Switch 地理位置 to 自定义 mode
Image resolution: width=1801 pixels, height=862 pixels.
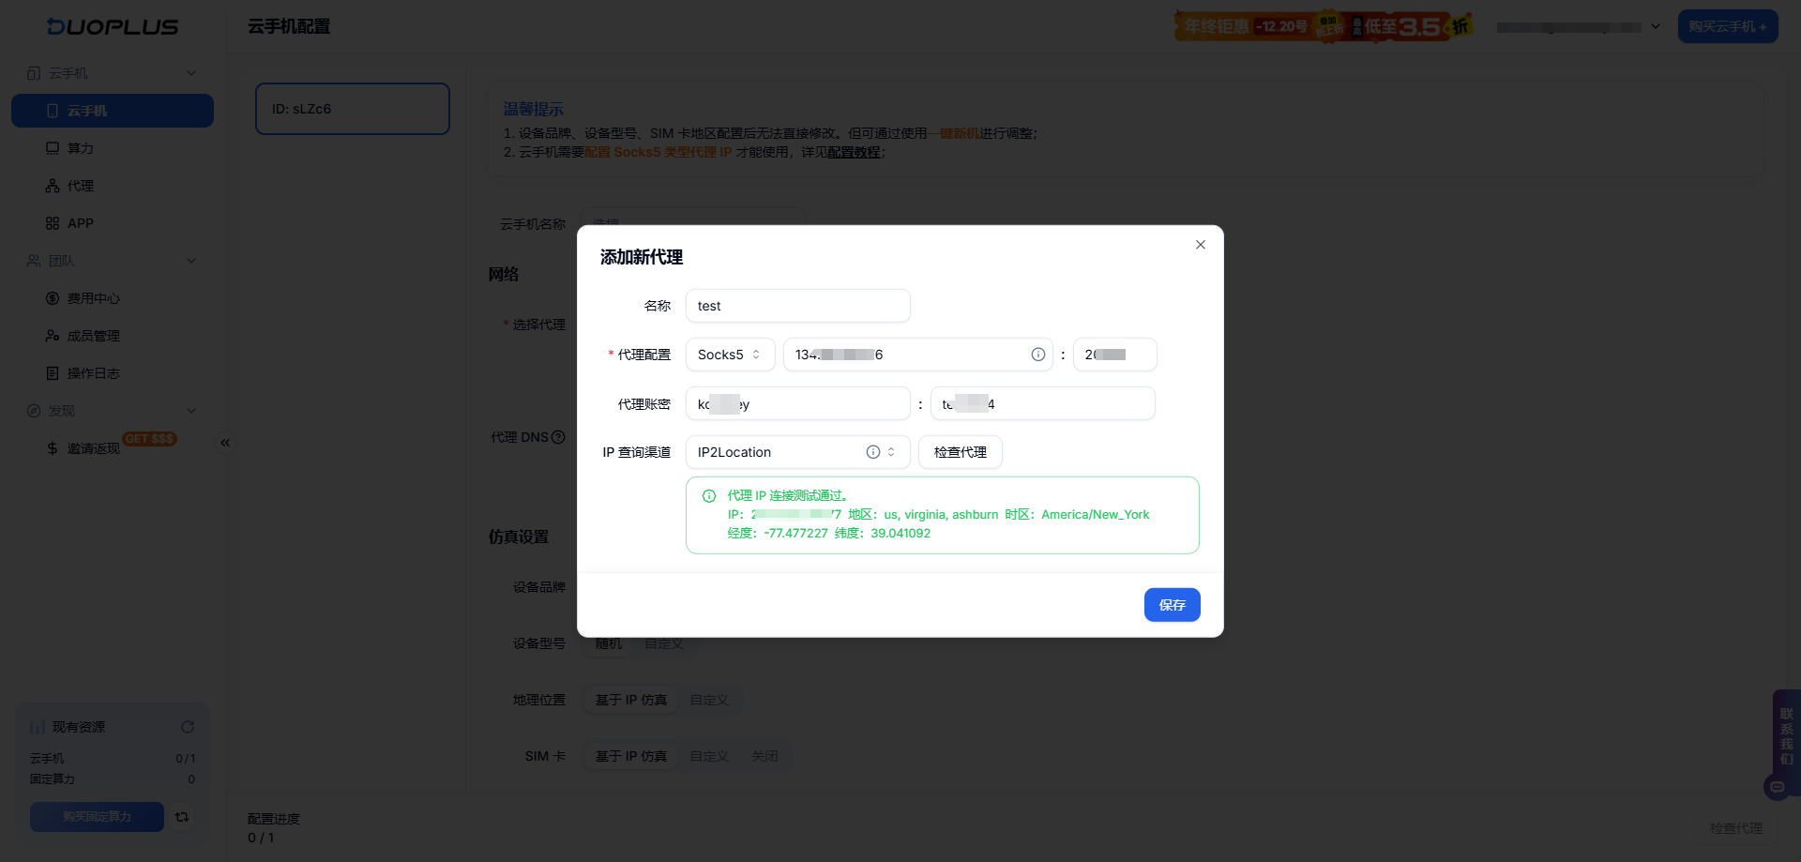(710, 700)
